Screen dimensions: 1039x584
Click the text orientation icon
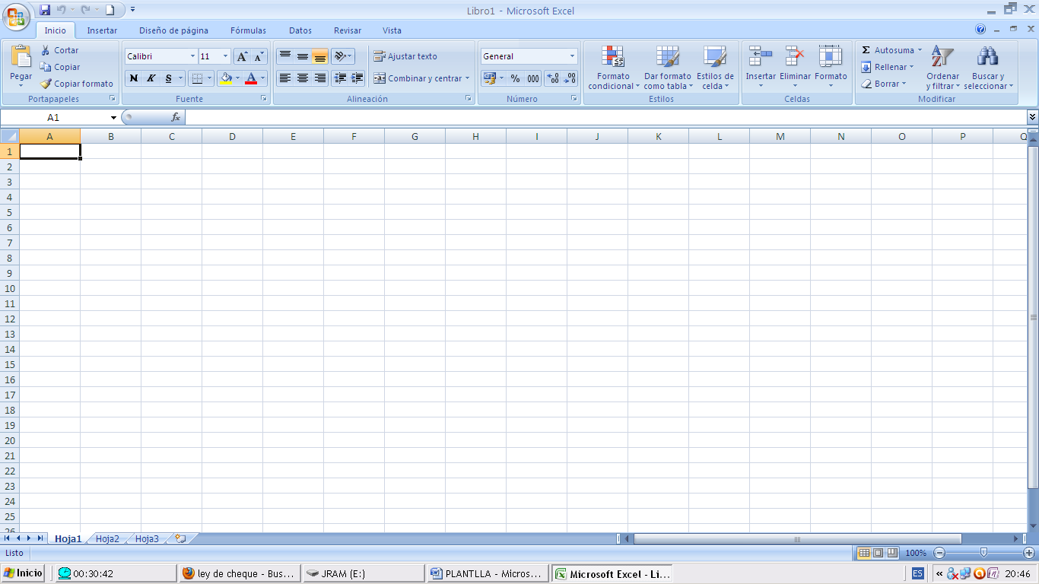[340, 56]
